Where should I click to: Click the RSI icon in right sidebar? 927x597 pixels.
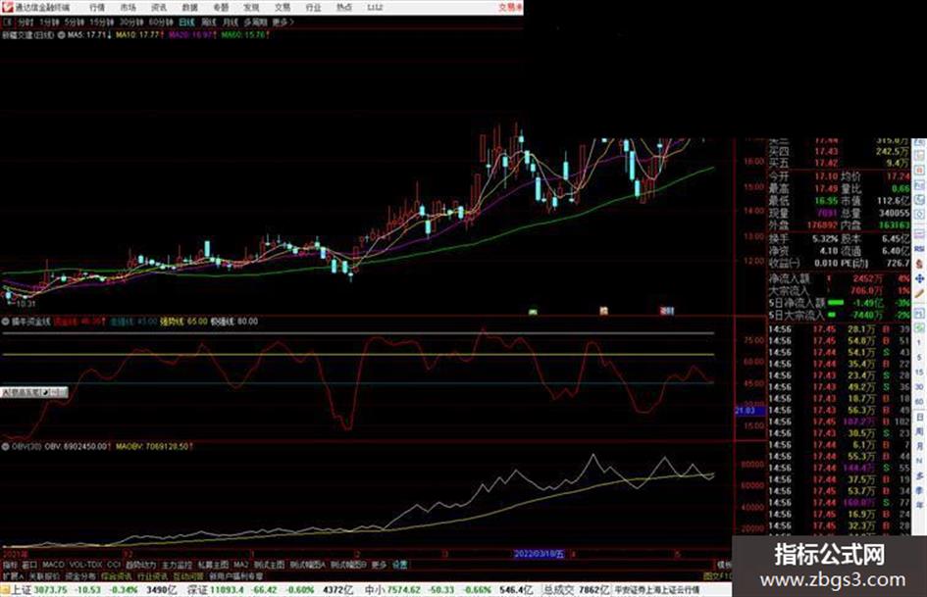pyautogui.click(x=919, y=249)
